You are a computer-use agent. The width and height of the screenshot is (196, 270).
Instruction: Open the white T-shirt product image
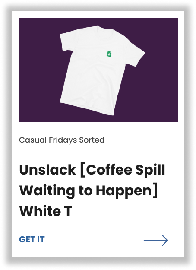pyautogui.click(x=98, y=70)
